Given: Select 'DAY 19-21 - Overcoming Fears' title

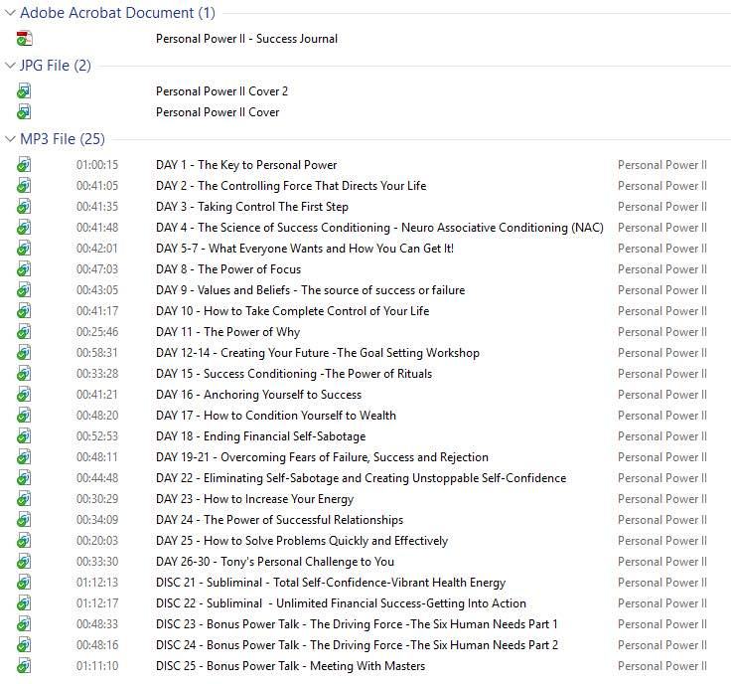Looking at the screenshot, I should [x=322, y=457].
